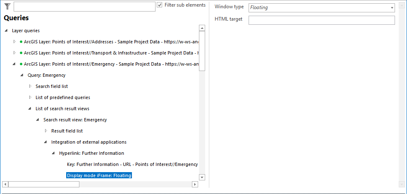Viewport: 407px width, 194px height.
Task: Select Search result view: Emergency
Action: click(x=75, y=120)
